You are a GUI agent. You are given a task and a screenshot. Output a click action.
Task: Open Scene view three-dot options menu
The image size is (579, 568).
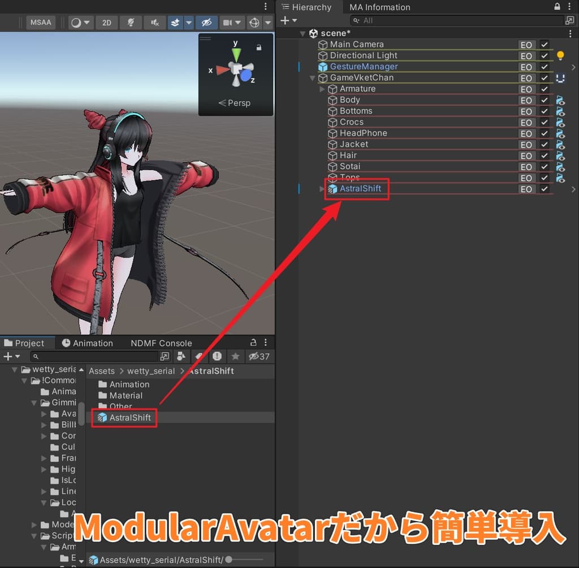tap(266, 6)
